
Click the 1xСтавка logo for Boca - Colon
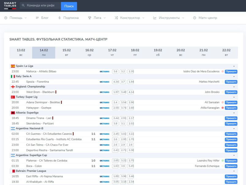coord(104,166)
